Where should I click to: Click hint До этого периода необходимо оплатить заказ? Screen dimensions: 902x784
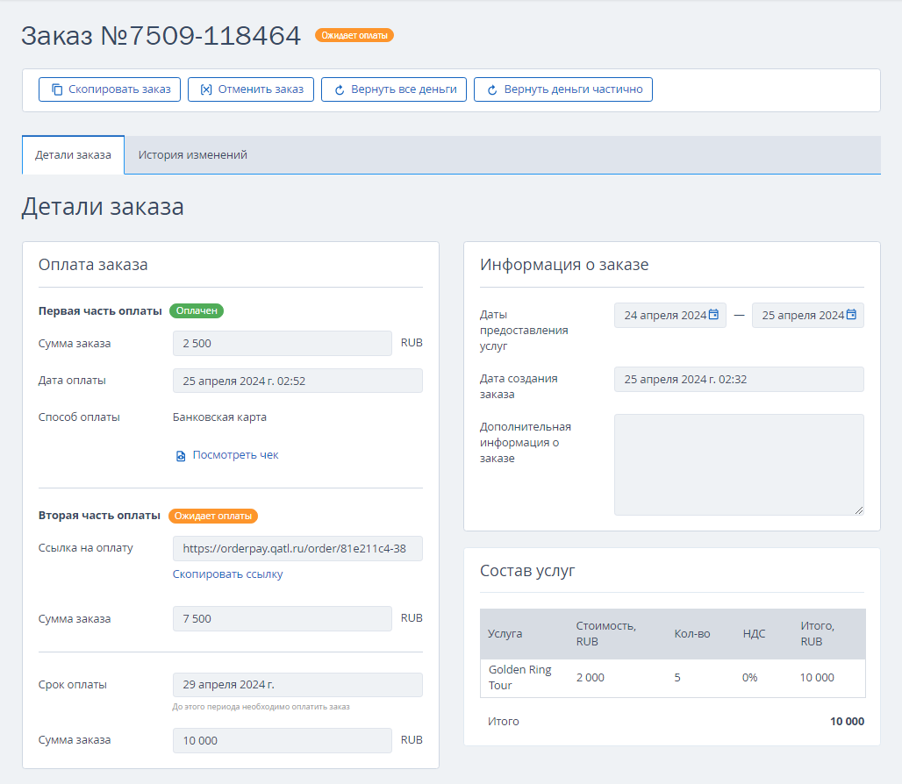point(261,707)
